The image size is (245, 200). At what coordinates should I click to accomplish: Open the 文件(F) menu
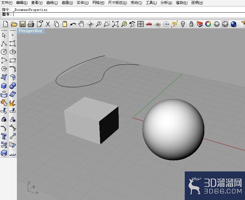point(7,3)
